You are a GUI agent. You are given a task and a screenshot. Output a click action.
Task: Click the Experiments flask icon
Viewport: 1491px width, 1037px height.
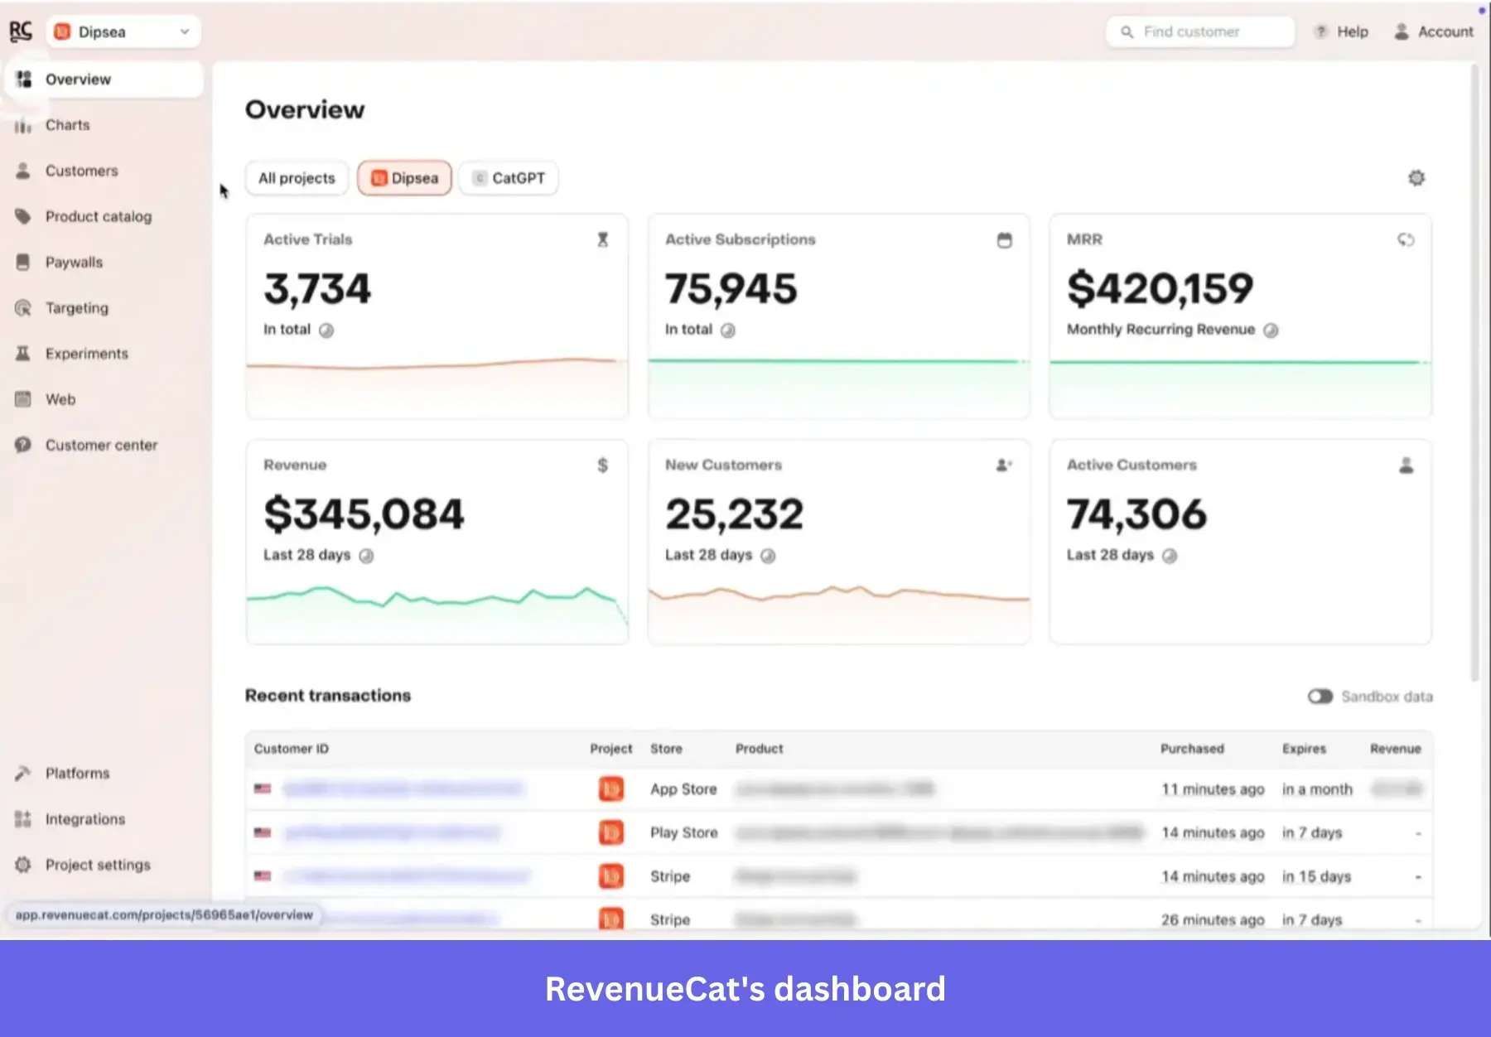tap(23, 354)
